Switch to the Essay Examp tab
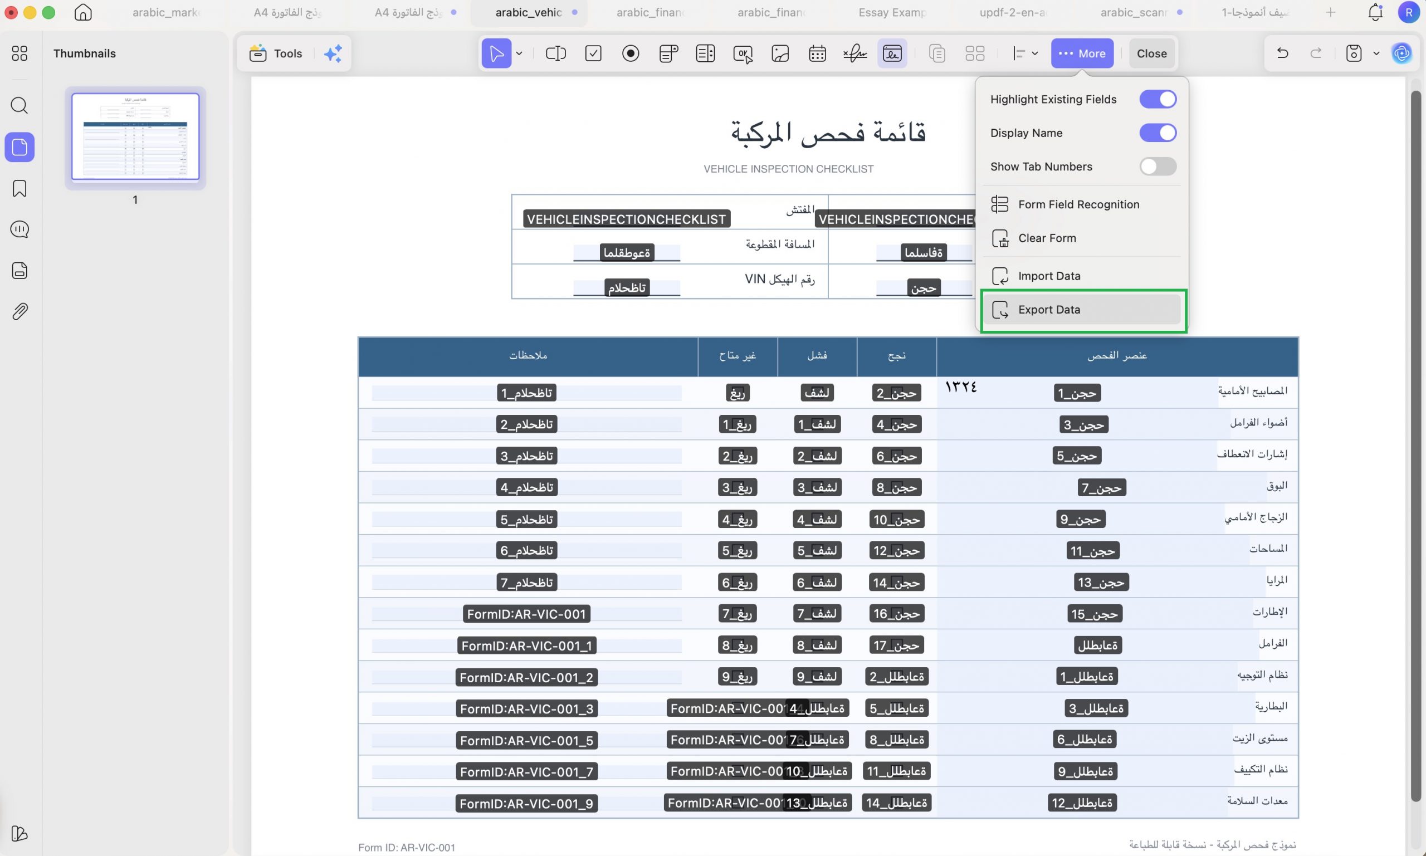The width and height of the screenshot is (1426, 856). click(x=892, y=12)
